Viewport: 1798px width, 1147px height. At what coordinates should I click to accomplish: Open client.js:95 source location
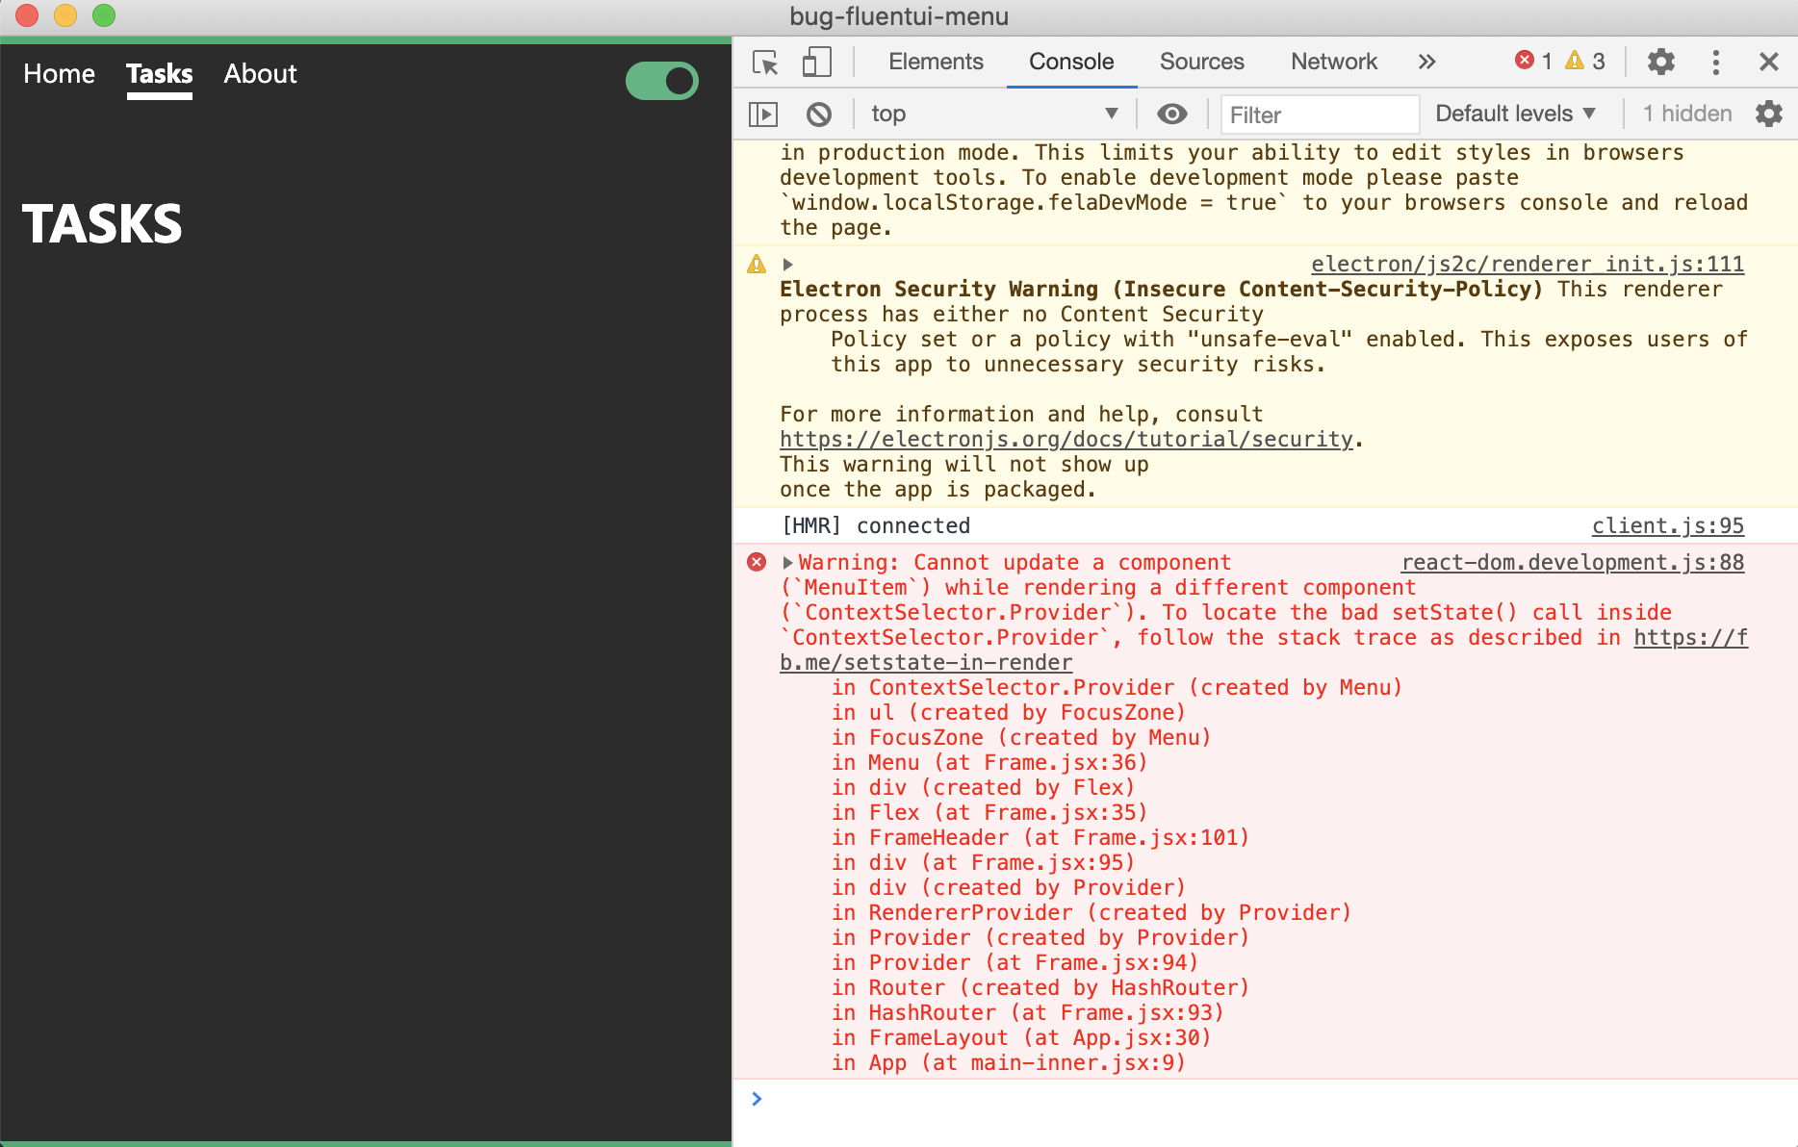point(1667,525)
